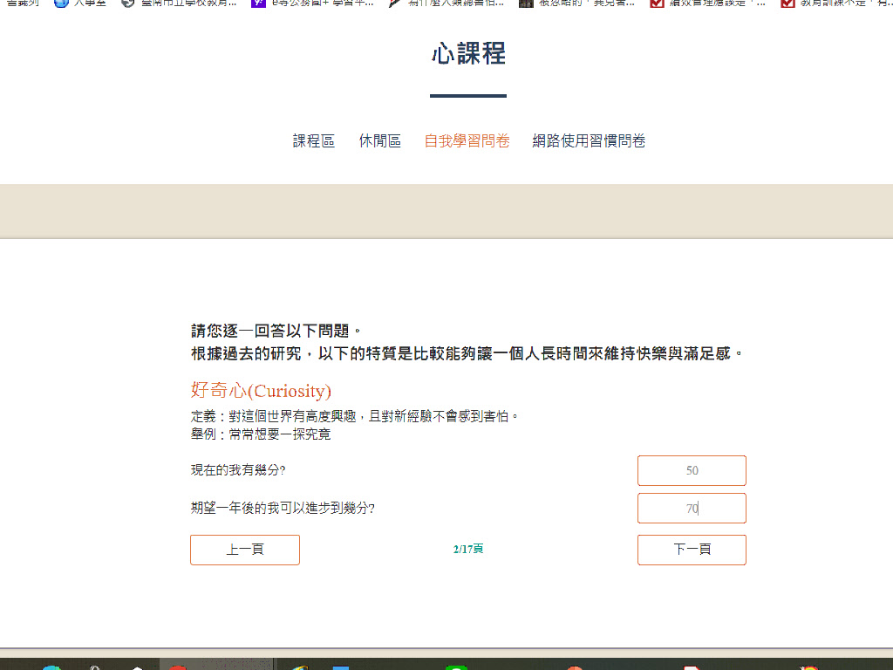Go to 網路使用習慣問卷
This screenshot has height=670, width=893.
589,141
